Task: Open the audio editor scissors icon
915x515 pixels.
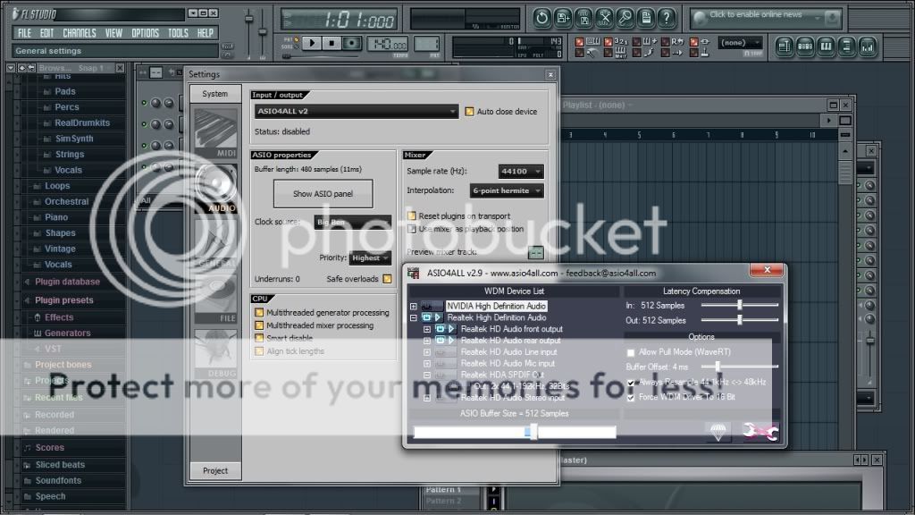Action: coord(605,18)
